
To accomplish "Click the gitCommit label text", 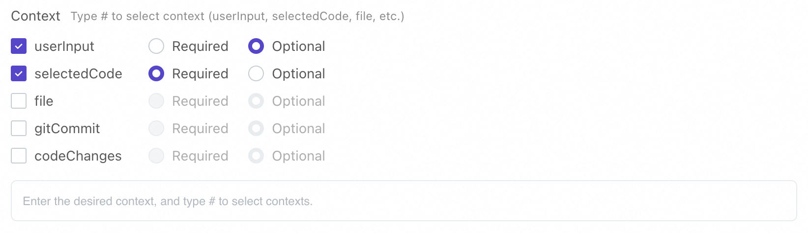I will pyautogui.click(x=67, y=129).
